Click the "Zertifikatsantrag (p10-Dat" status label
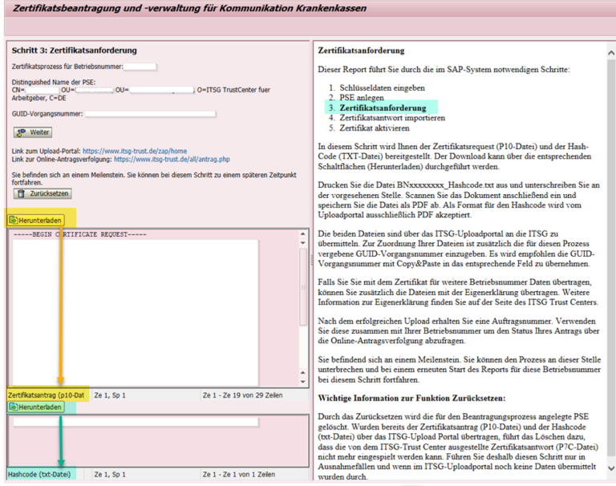Viewport: 616px width, 486px height. (x=47, y=395)
